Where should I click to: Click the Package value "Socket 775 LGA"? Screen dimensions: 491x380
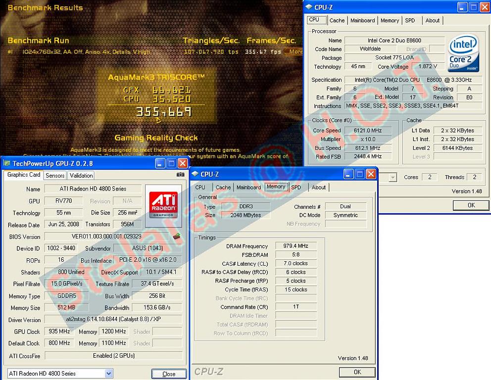[x=394, y=57]
